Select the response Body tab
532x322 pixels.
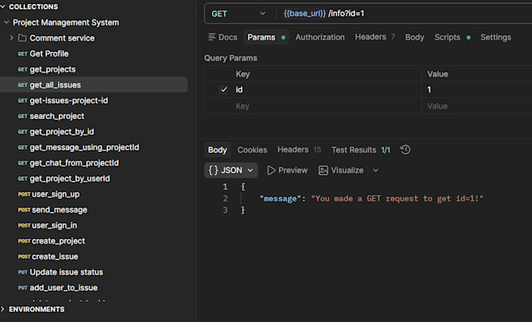[x=217, y=150]
